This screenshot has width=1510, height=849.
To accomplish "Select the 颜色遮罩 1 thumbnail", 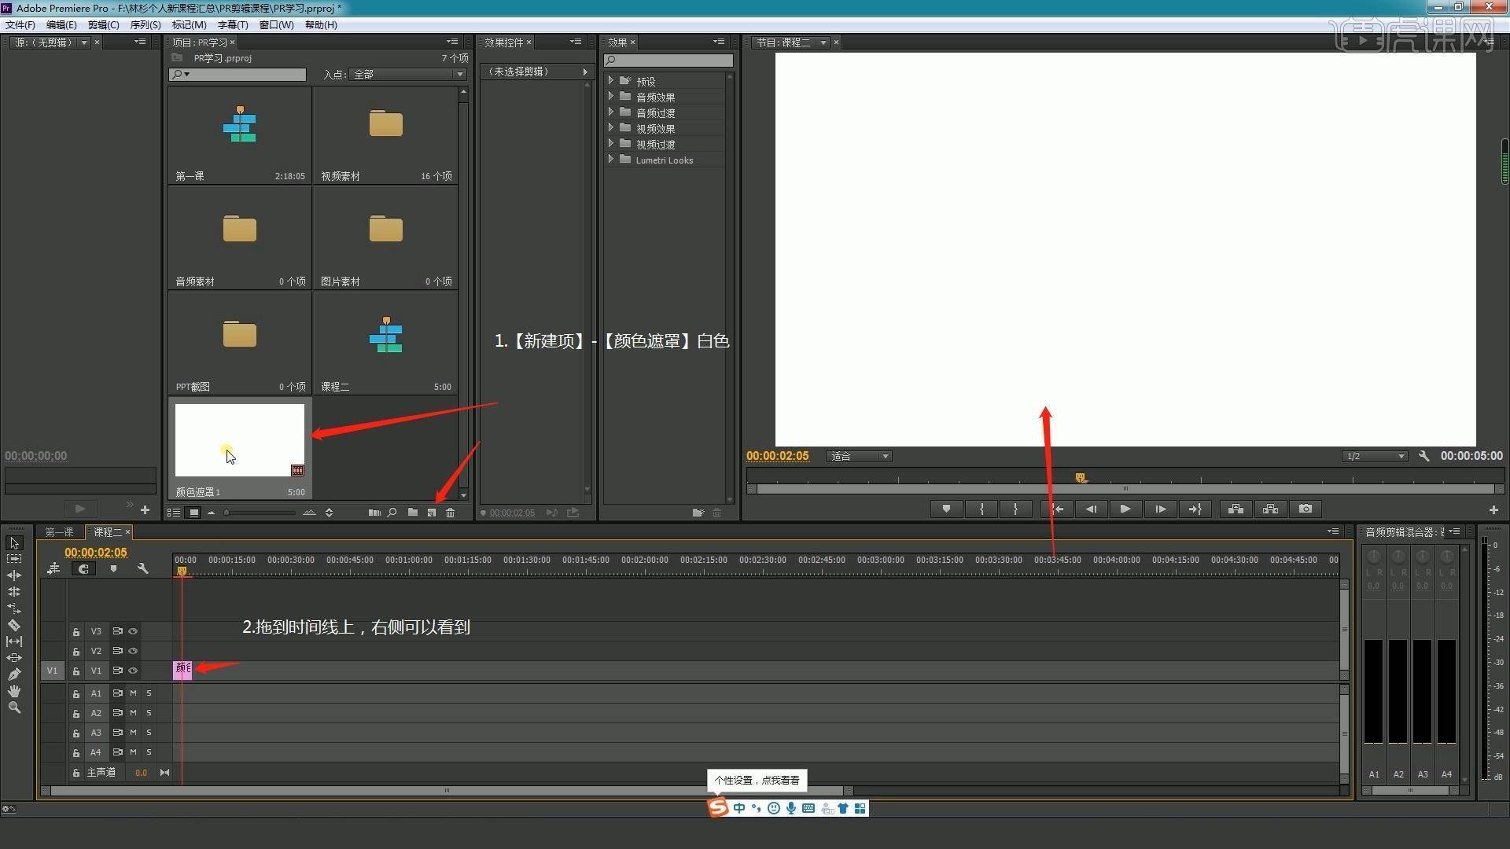I will pyautogui.click(x=240, y=439).
